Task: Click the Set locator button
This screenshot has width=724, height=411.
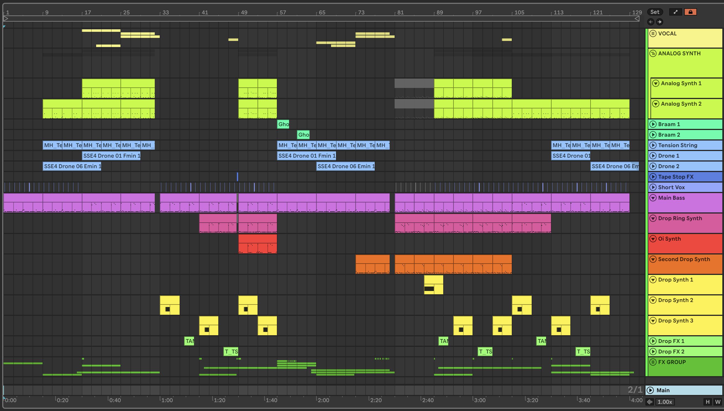Action: tap(655, 12)
